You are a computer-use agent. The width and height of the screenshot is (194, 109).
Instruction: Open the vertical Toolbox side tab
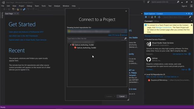coord(2,15)
